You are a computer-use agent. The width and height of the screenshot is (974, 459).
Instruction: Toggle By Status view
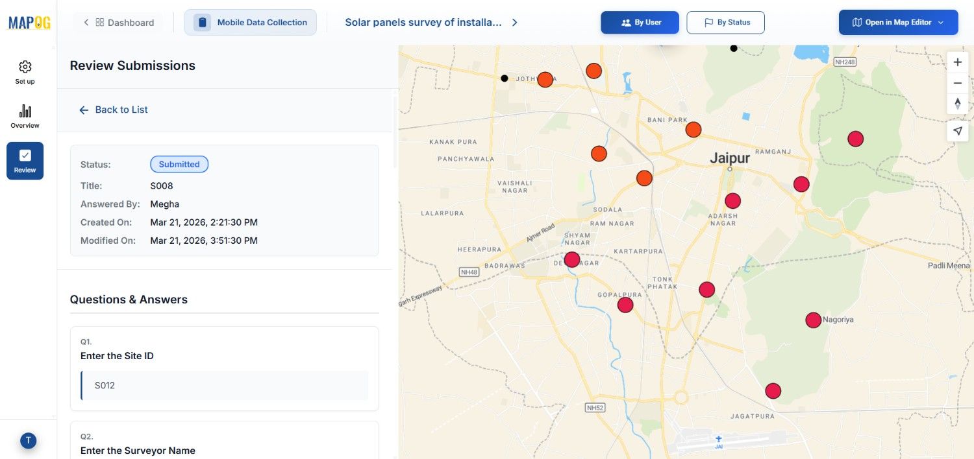(x=725, y=22)
